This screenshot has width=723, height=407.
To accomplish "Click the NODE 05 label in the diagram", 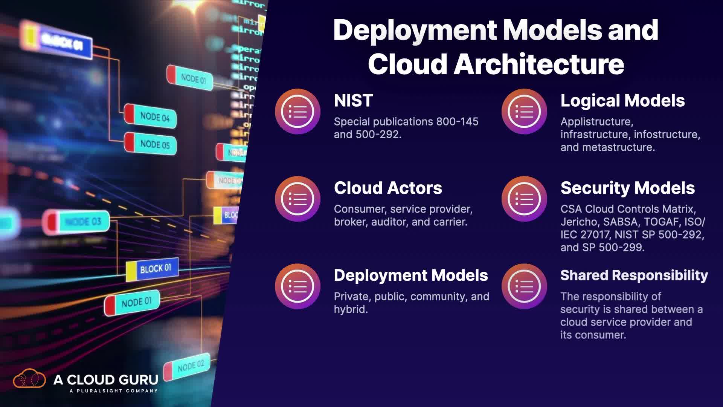I will pos(154,144).
